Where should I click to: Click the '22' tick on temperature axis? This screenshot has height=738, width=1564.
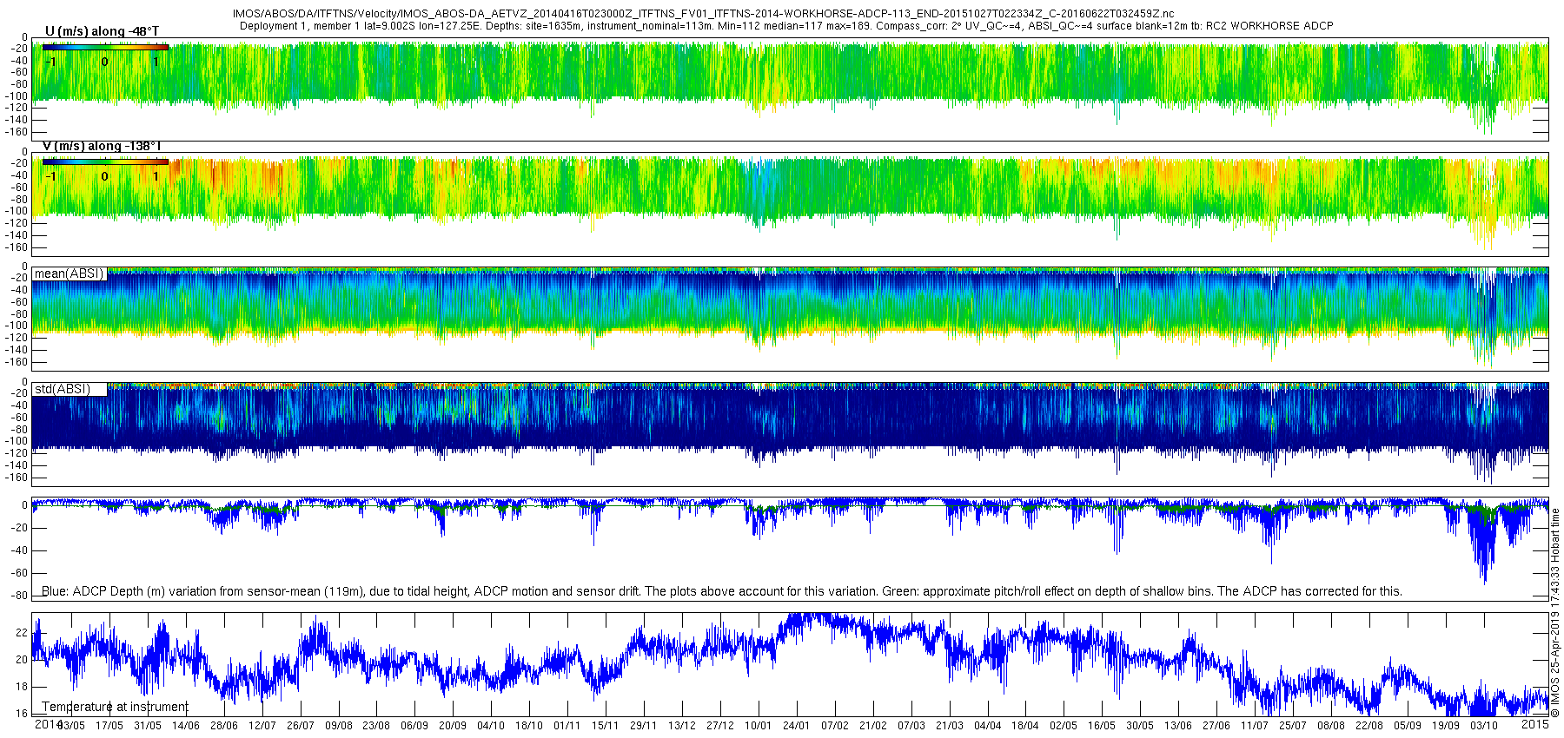(x=22, y=633)
